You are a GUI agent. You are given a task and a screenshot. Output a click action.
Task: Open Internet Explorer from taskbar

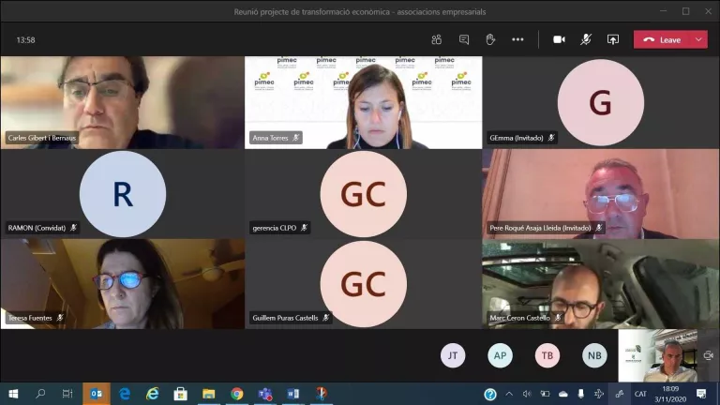(153, 394)
